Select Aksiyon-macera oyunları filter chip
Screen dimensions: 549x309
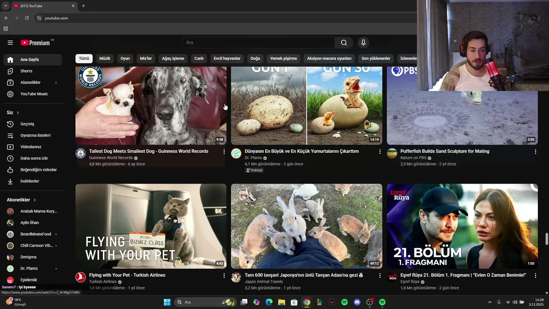(x=329, y=58)
